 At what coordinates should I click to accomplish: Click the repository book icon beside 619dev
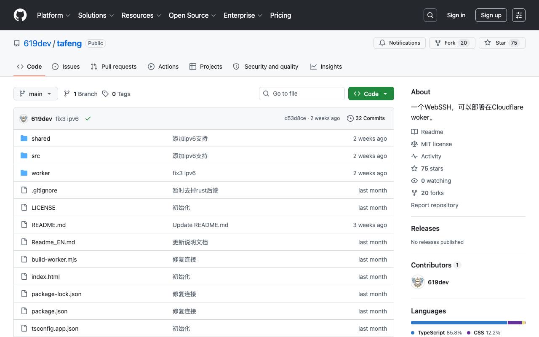17,43
